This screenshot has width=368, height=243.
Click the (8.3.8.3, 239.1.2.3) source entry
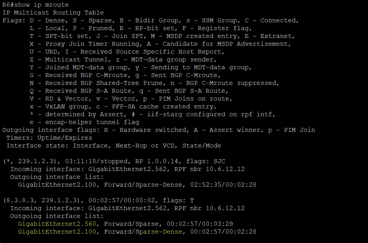43,200
